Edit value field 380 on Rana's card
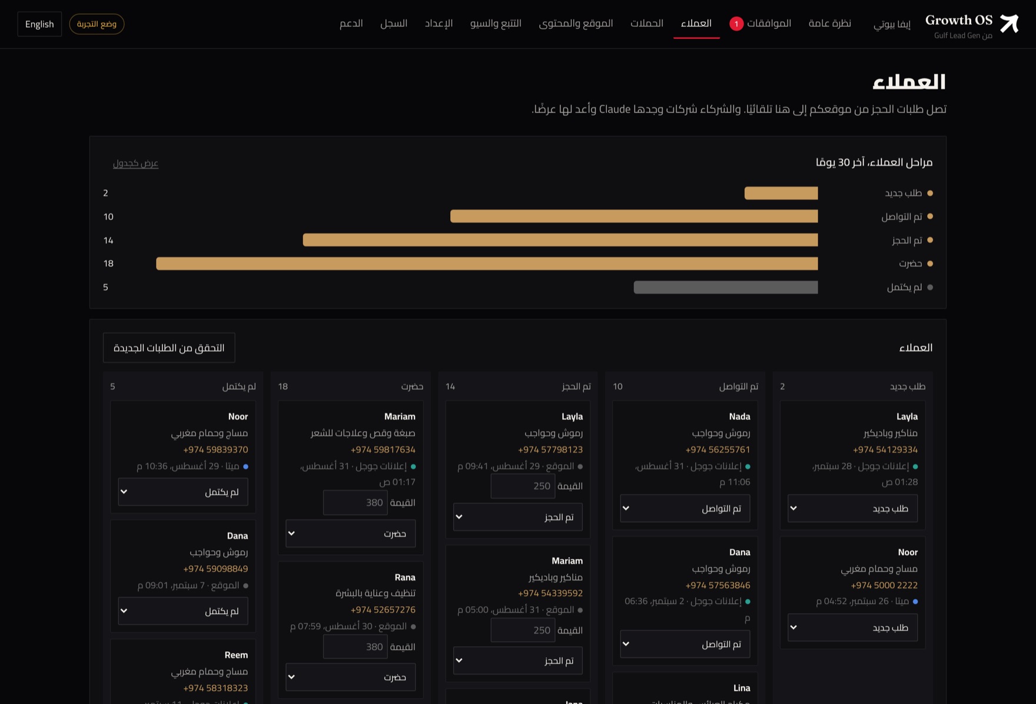Viewport: 1036px width, 704px height. [356, 646]
